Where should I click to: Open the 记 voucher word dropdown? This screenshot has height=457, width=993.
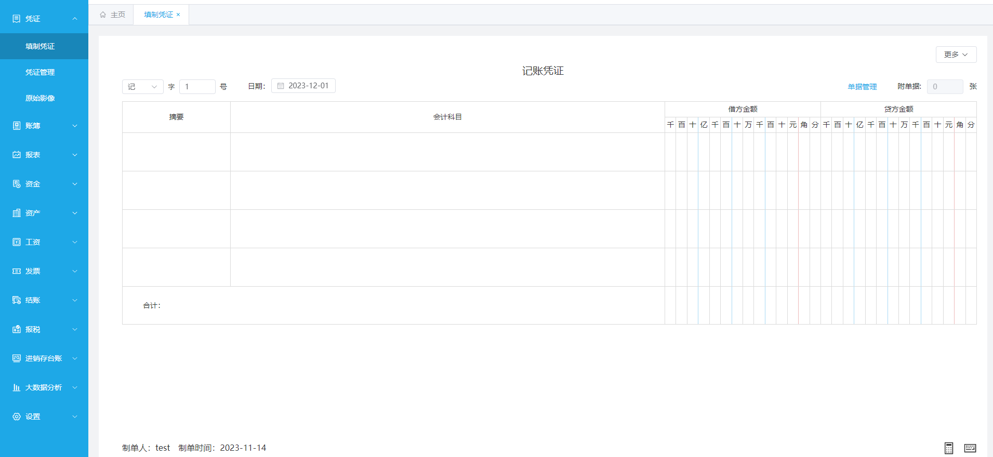coord(143,87)
